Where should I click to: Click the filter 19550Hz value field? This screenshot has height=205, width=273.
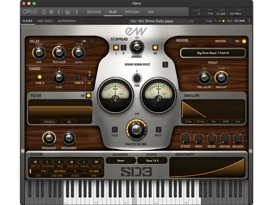click(49, 122)
